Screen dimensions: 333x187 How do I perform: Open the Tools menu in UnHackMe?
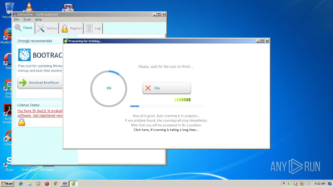pyautogui.click(x=27, y=19)
